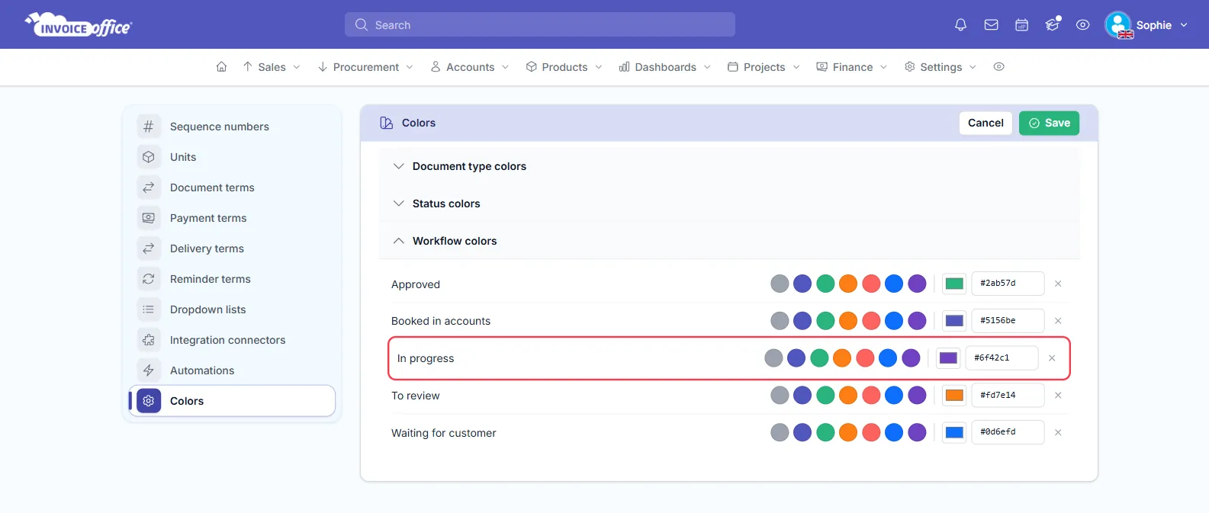Click the Integration connectors puzzle icon
Image resolution: width=1209 pixels, height=513 pixels.
tap(149, 340)
